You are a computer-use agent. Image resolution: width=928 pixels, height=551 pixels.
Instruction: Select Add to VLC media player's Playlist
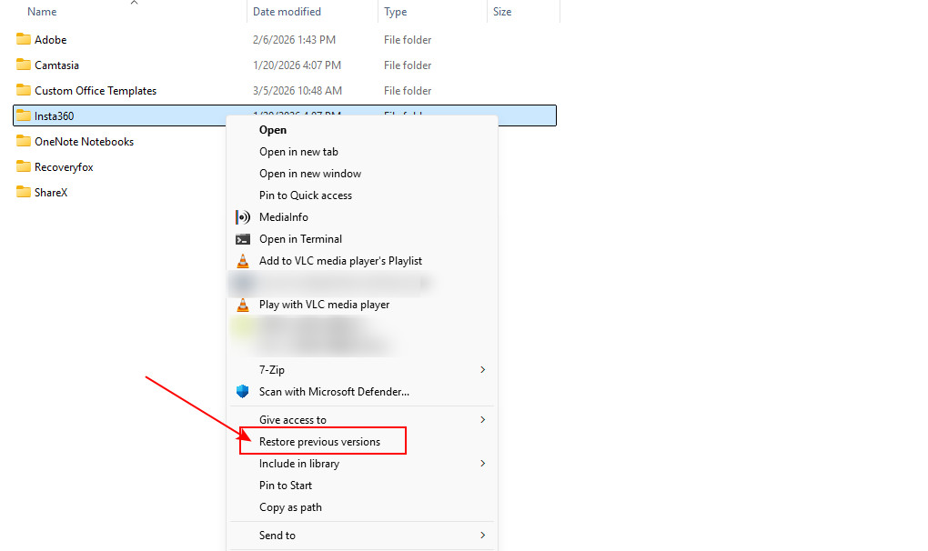341,261
